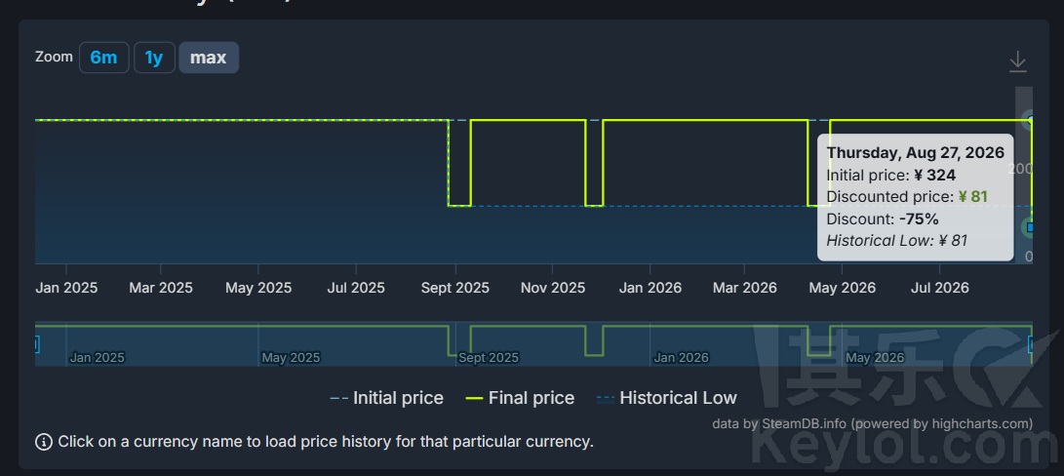Set zoom range to 1y
Viewport: 1064px width, 476px height.
(x=154, y=58)
